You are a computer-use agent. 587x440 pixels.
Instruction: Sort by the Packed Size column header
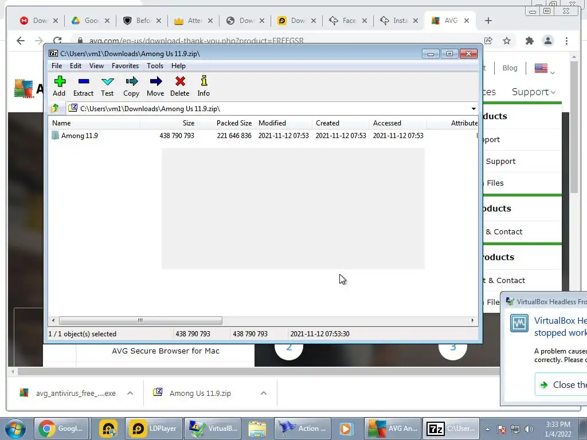point(226,123)
